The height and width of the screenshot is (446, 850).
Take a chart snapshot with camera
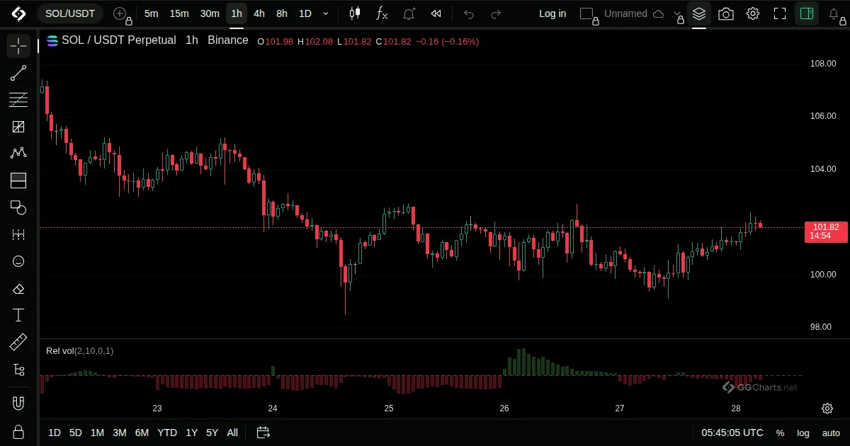[x=726, y=13]
